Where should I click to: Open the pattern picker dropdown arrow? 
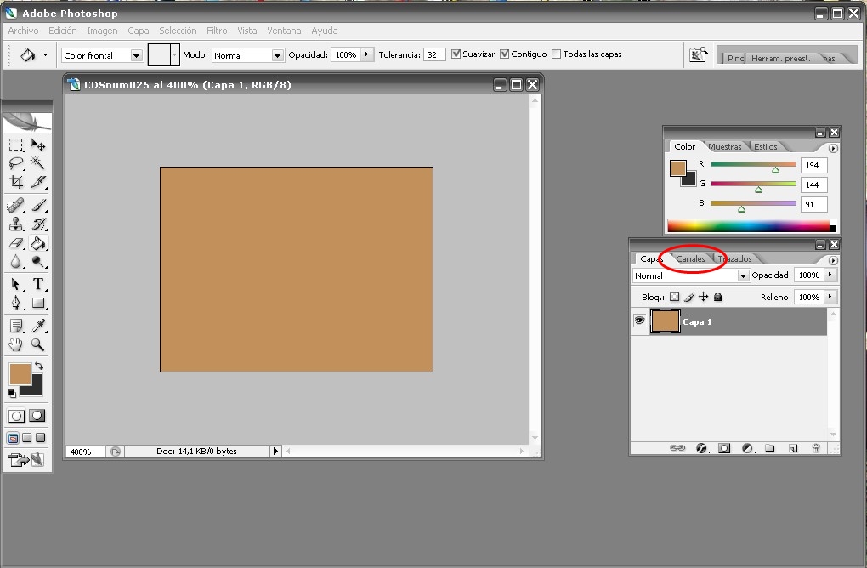pyautogui.click(x=175, y=54)
